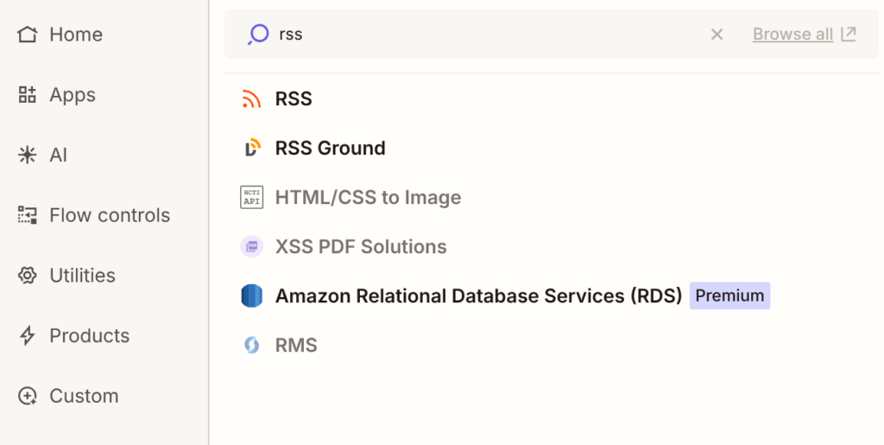Screen dimensions: 884x445
Task: Click the orange RSS feed icon
Action: [251, 99]
